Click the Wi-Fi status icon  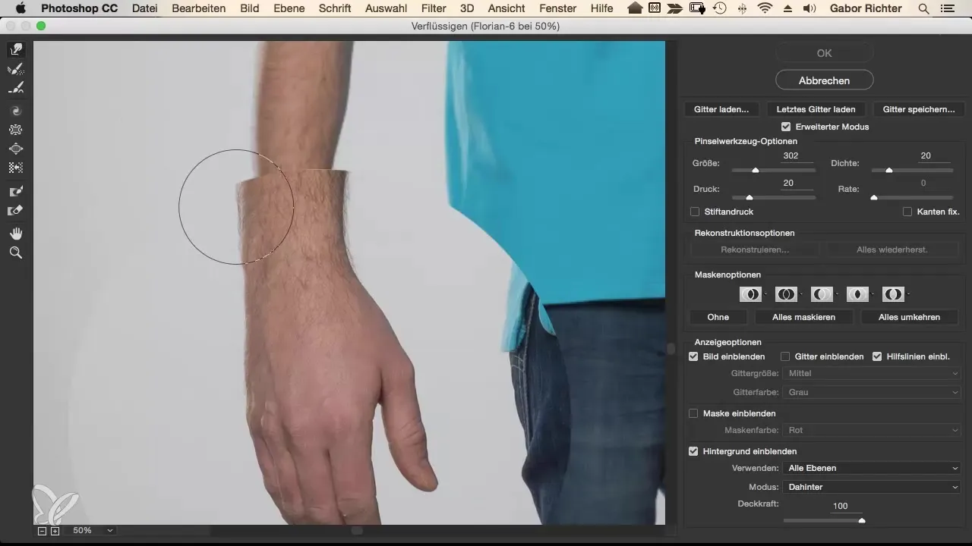click(765, 9)
